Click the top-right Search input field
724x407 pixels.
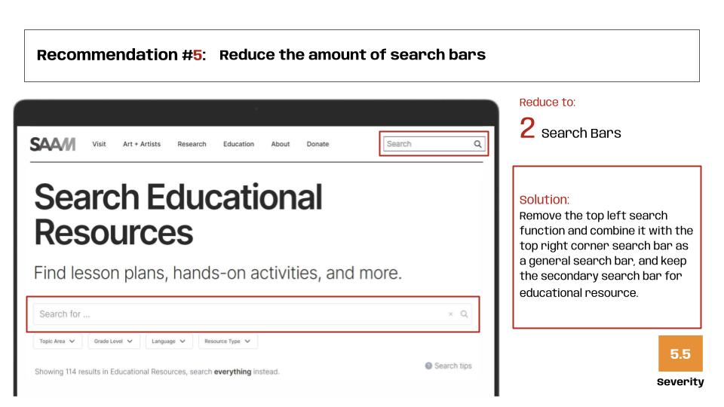click(434, 144)
